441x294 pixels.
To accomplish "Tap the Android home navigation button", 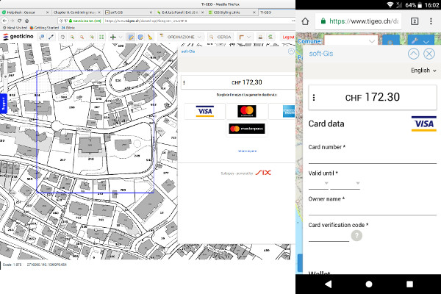I will (x=369, y=284).
